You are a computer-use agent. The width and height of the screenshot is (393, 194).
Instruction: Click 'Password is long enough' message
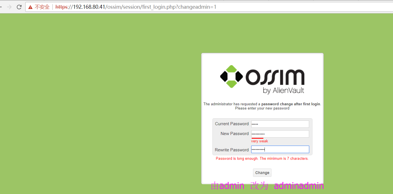click(262, 159)
